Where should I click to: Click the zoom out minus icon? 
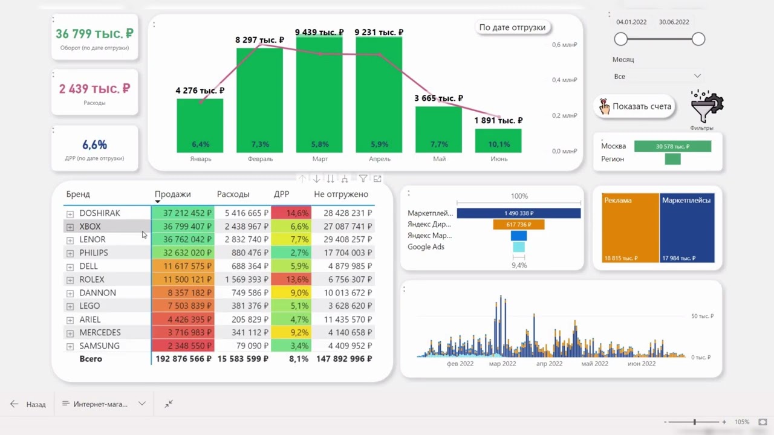[x=666, y=422]
